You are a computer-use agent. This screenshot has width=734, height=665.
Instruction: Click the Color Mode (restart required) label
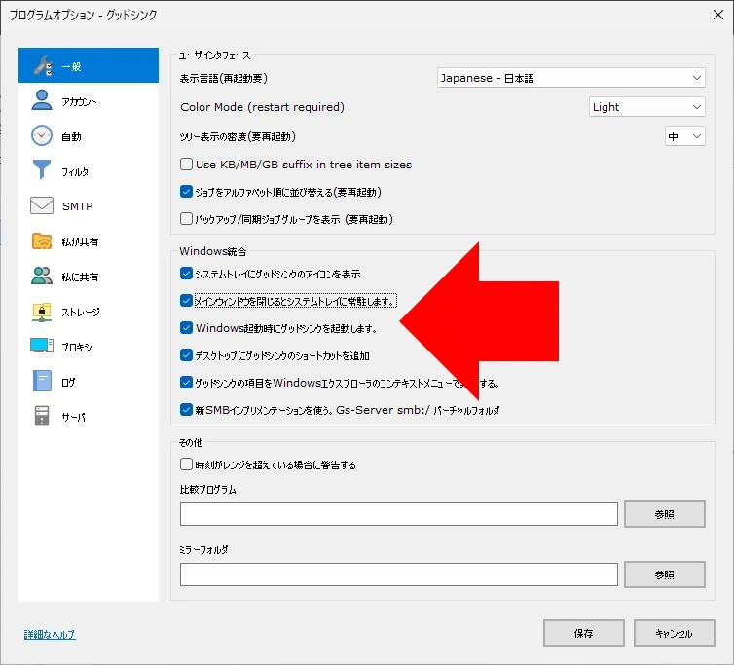coord(262,107)
